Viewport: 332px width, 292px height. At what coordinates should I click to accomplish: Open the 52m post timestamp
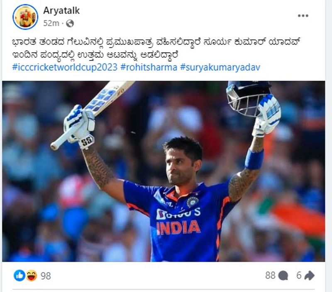point(51,23)
